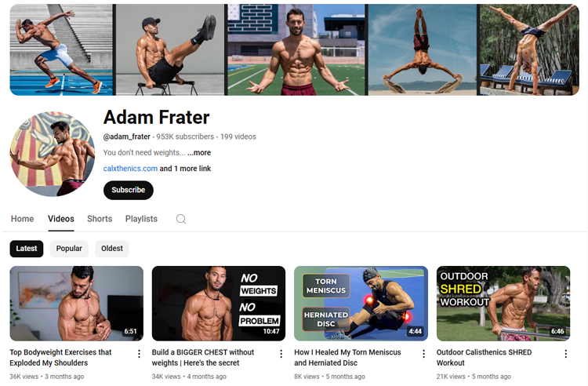Play the NO WEIGHTS NO PROBLEM thumbnail video
Image resolution: width=588 pixels, height=386 pixels.
[219, 304]
